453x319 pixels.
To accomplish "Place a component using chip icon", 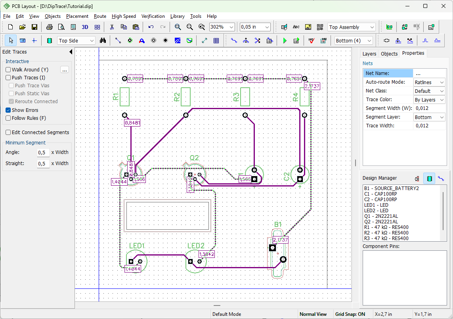I will point(50,40).
